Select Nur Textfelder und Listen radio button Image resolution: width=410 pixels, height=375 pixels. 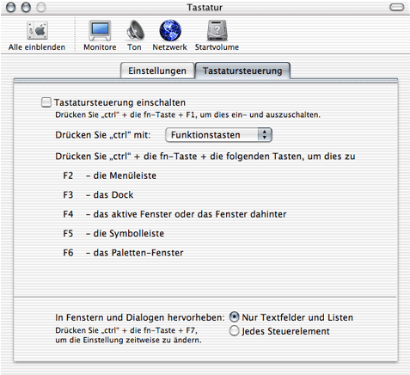pos(234,317)
